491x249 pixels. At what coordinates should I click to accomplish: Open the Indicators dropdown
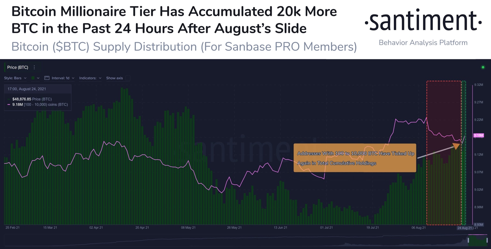coord(90,78)
